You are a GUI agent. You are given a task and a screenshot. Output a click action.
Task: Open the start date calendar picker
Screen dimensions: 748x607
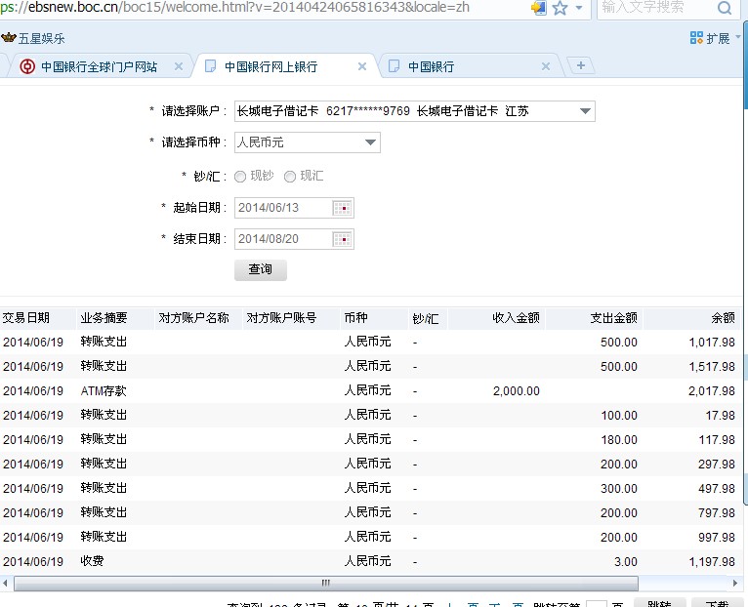342,208
